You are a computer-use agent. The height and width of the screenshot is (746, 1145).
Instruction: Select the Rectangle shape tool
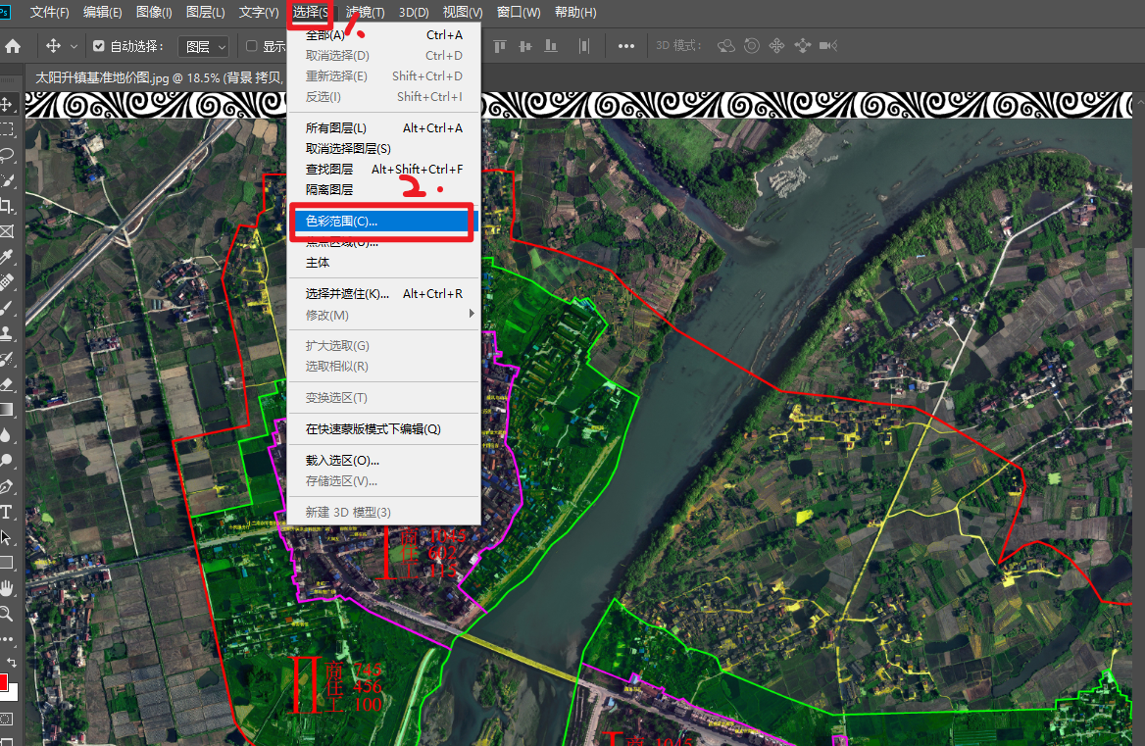6,563
